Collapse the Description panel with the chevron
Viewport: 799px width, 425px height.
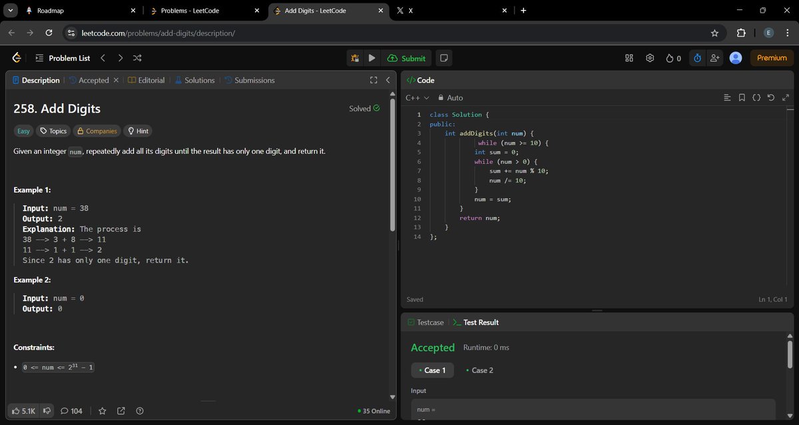388,80
